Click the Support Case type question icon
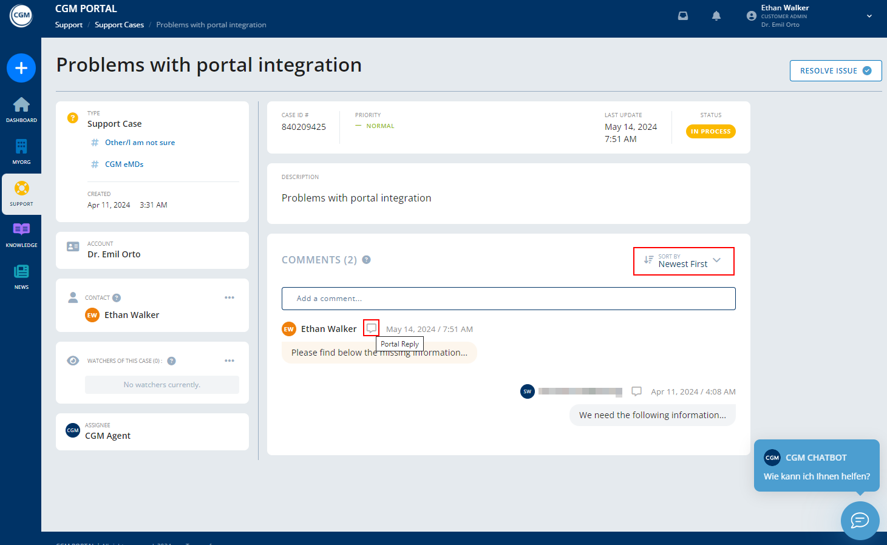The height and width of the screenshot is (545, 887). point(73,118)
